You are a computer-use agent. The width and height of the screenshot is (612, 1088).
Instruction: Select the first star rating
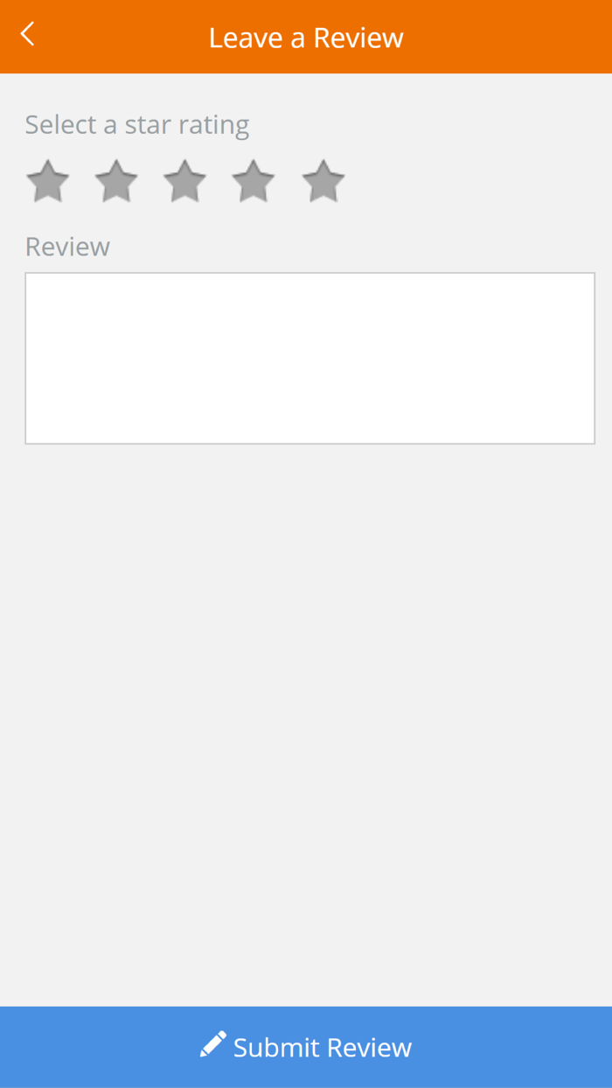48,181
